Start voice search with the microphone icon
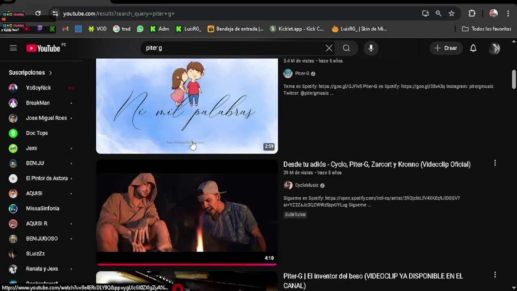The image size is (517, 291). tap(371, 48)
